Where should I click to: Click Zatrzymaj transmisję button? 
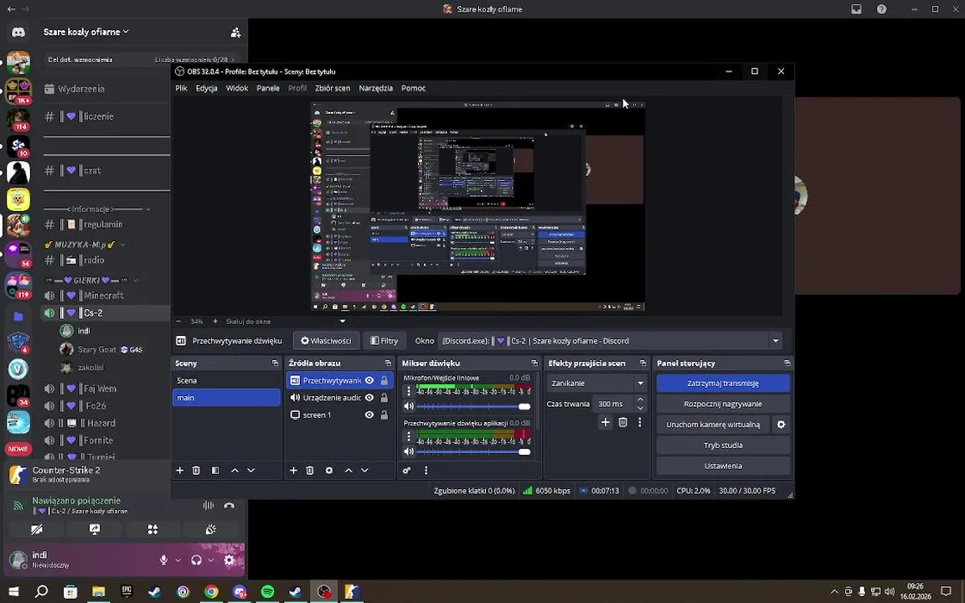pyautogui.click(x=723, y=384)
